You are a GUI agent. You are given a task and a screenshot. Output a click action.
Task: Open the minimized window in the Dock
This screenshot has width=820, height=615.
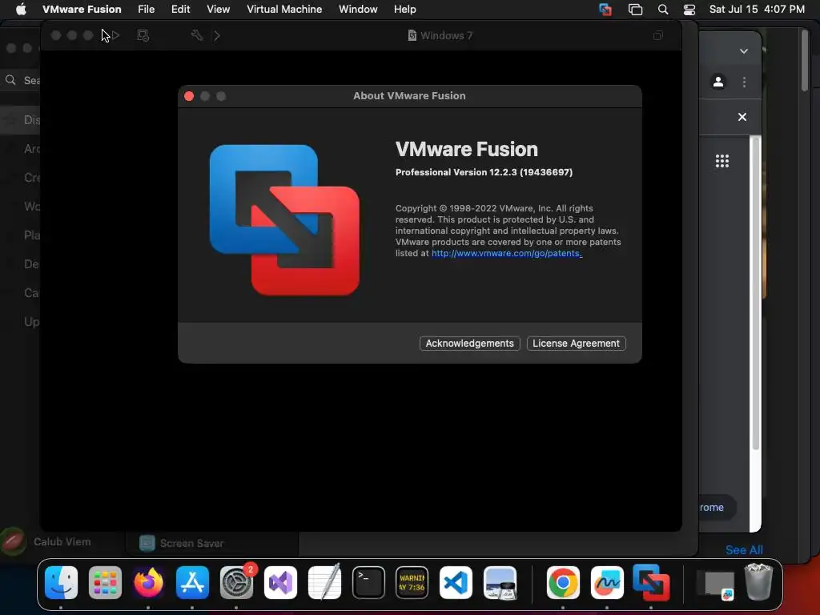click(717, 585)
